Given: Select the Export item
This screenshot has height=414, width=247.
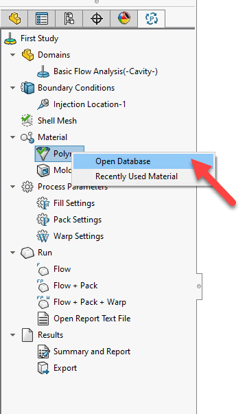Looking at the screenshot, I should coord(65,368).
